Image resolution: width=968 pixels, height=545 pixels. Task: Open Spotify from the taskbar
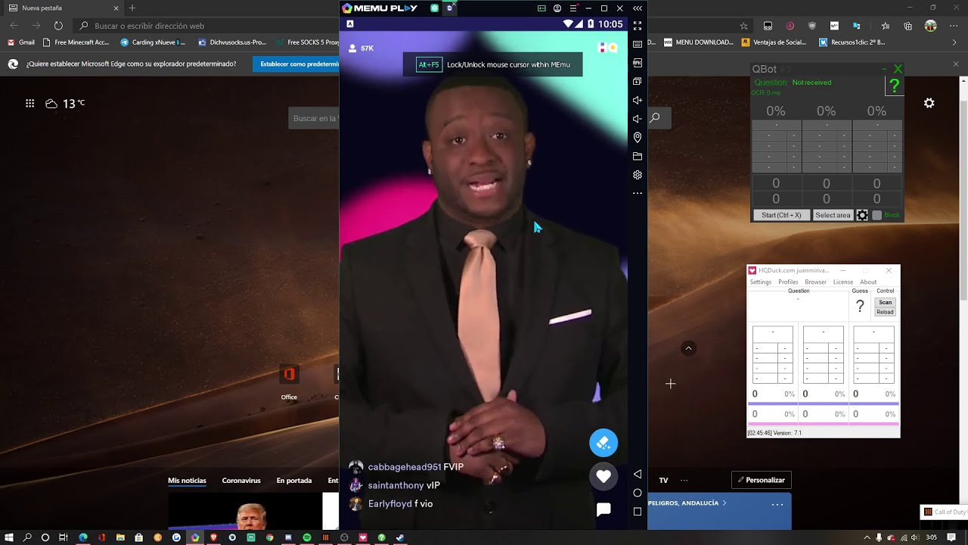click(x=307, y=537)
